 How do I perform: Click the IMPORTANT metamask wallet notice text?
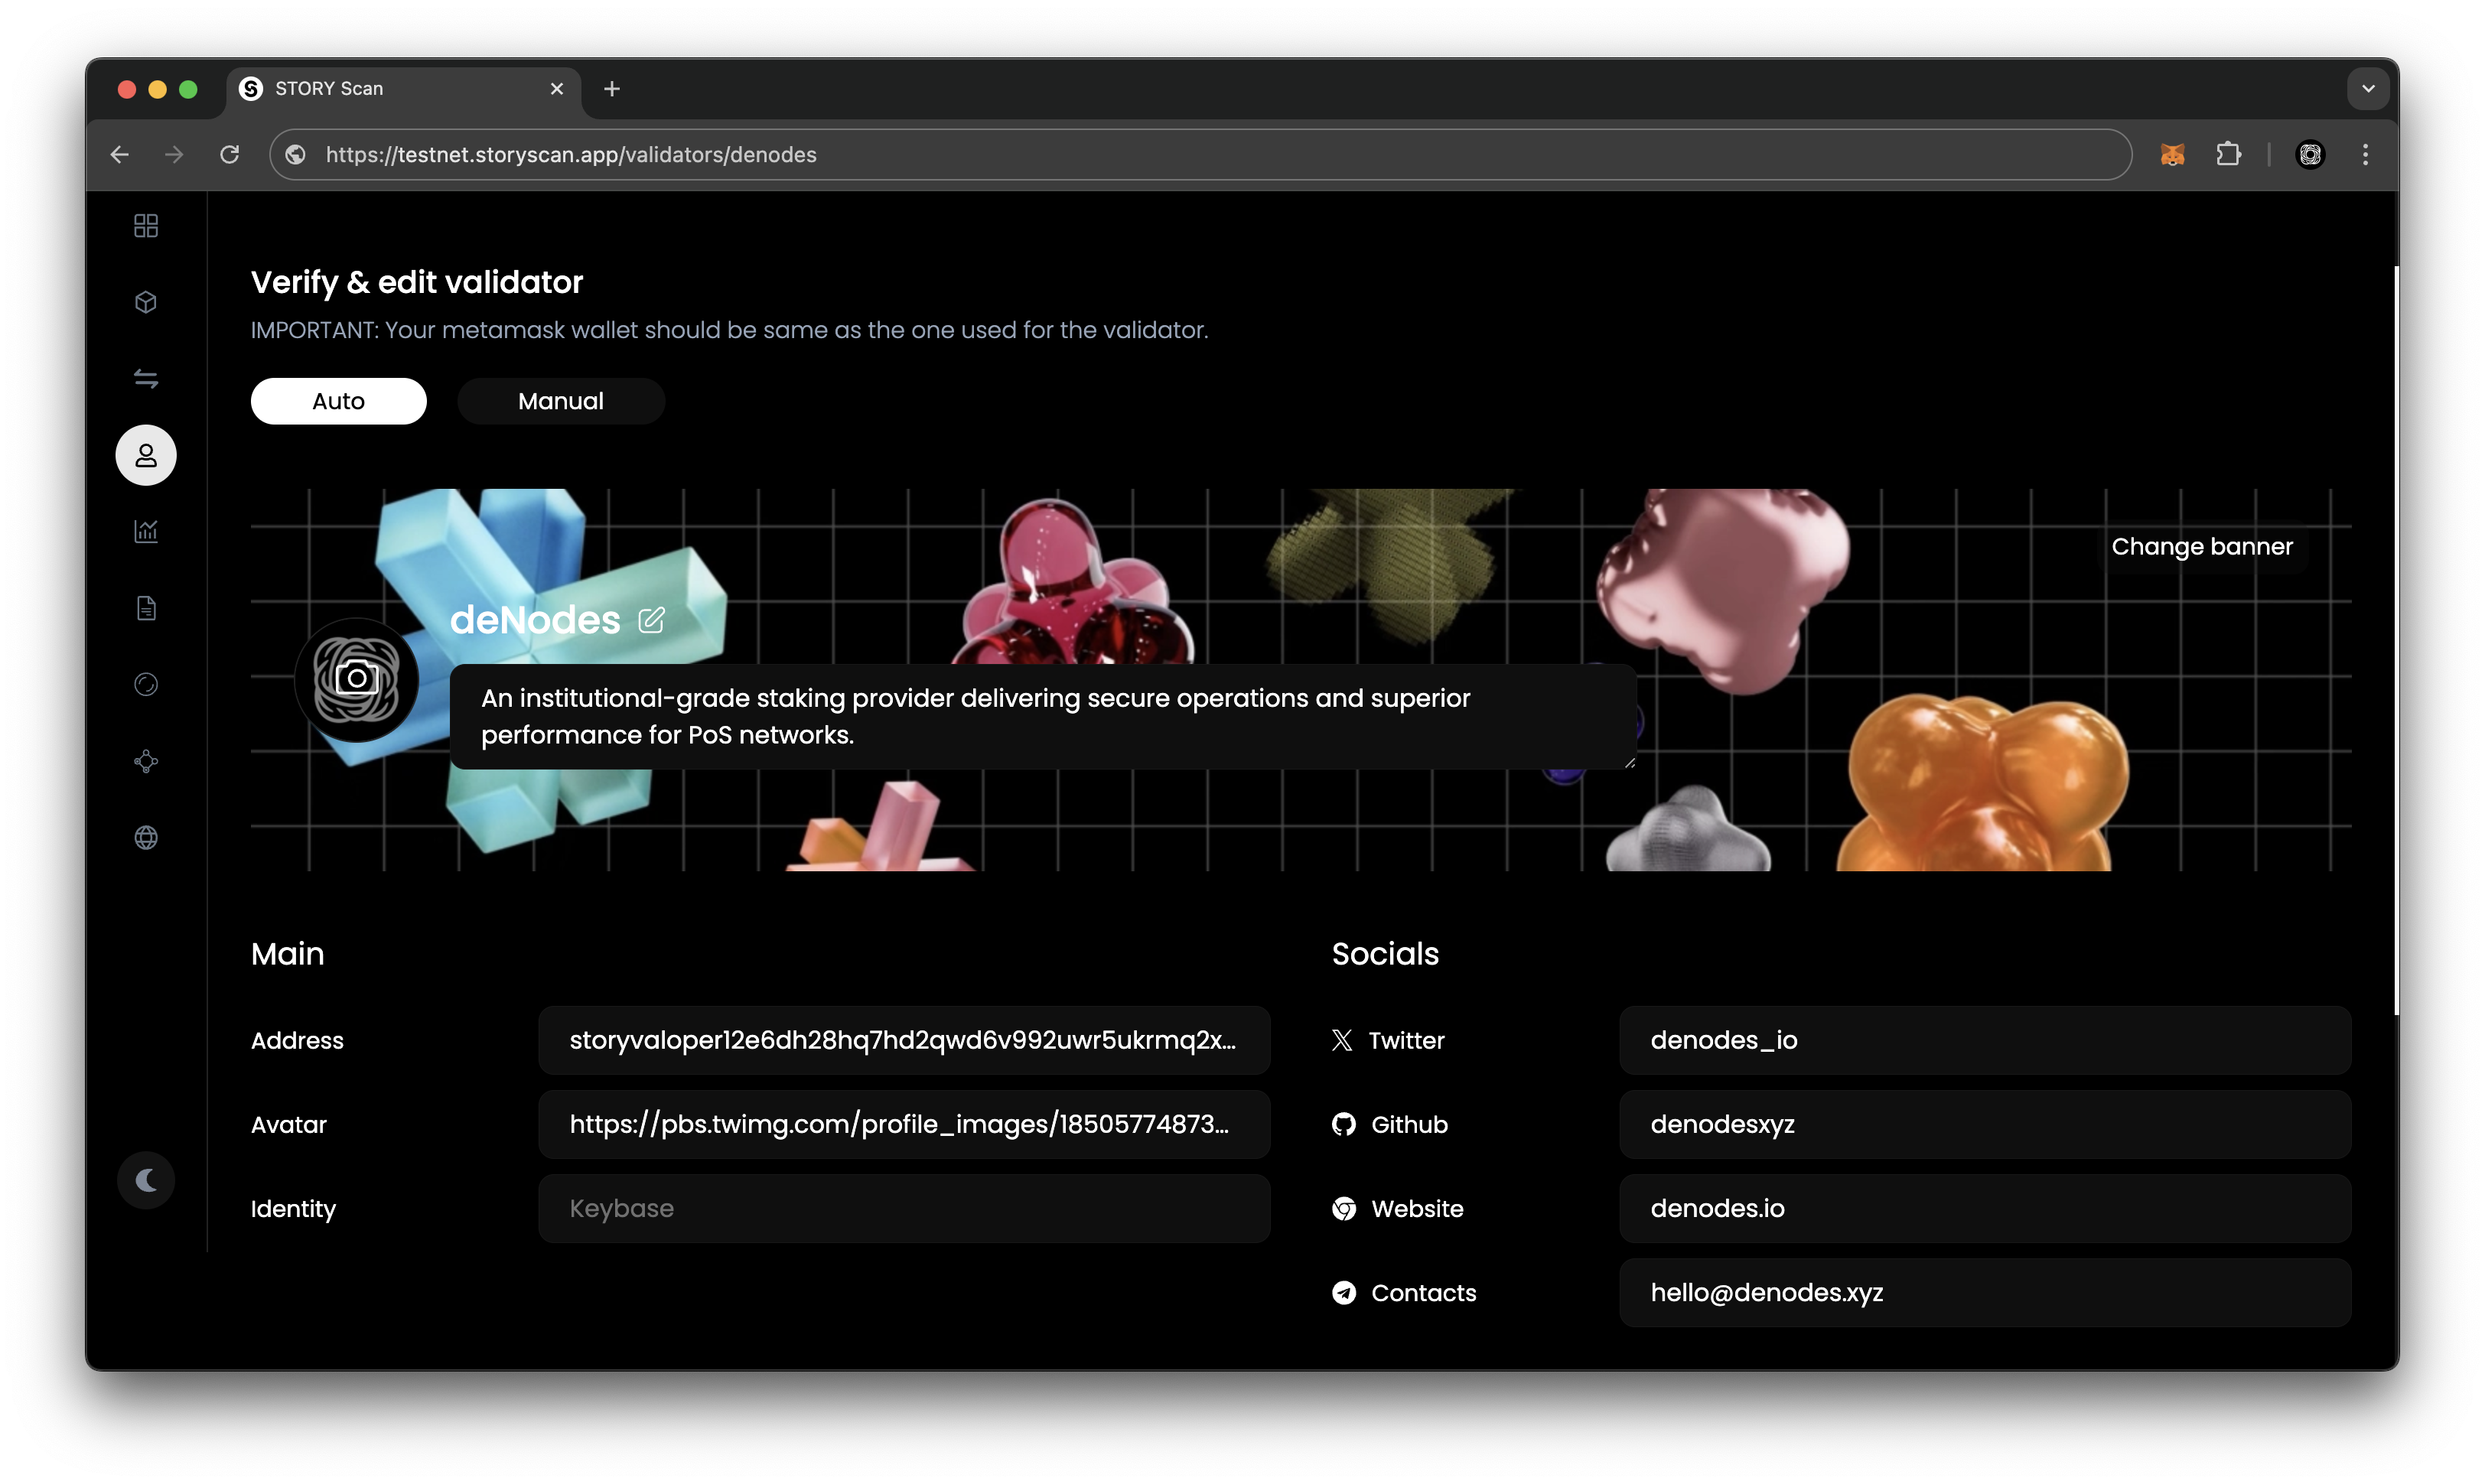click(x=729, y=330)
